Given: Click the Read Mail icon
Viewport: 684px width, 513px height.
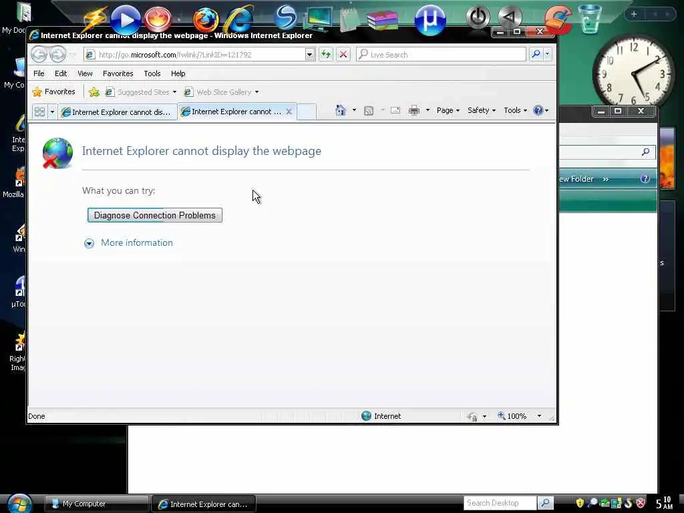Looking at the screenshot, I should (x=395, y=110).
